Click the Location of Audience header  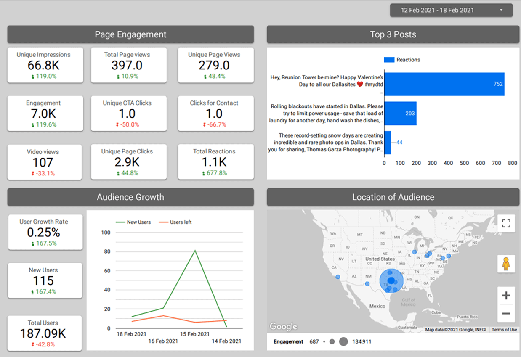(x=393, y=197)
